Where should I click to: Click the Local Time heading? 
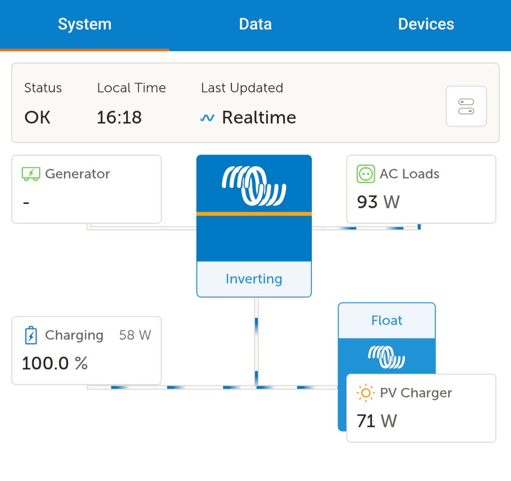coord(131,88)
